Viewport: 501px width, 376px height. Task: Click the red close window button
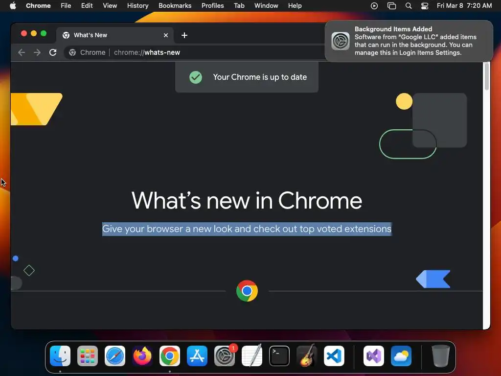(x=23, y=34)
